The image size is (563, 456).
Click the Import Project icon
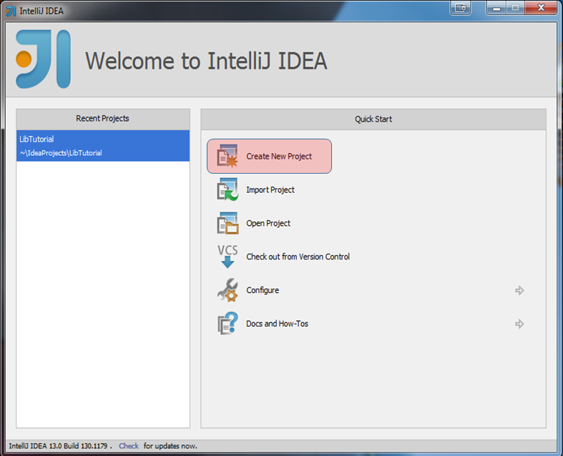[x=227, y=189]
